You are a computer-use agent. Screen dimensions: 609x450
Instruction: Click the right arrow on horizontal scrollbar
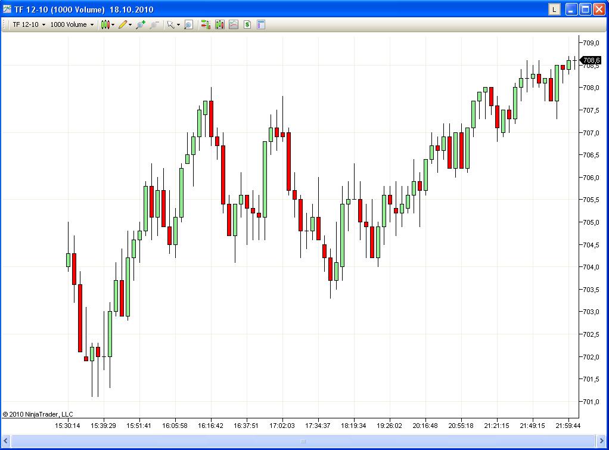click(x=601, y=441)
